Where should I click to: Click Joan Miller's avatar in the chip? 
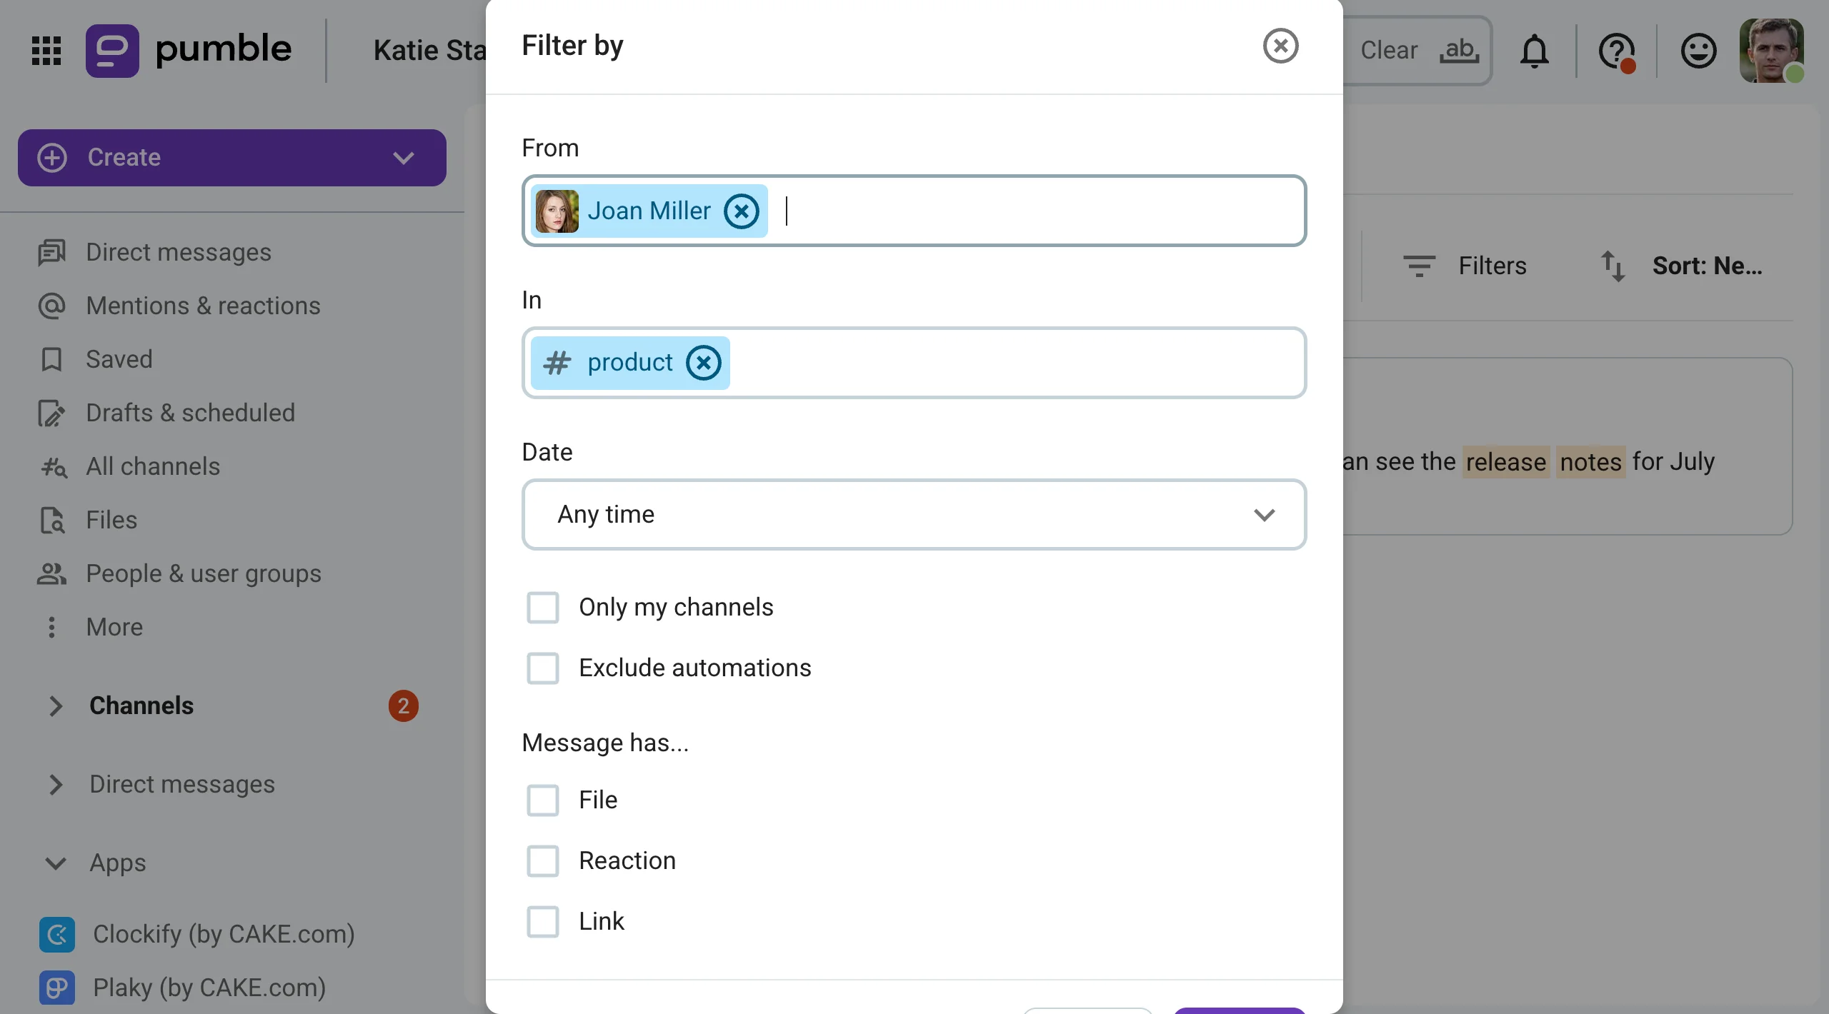(x=557, y=211)
